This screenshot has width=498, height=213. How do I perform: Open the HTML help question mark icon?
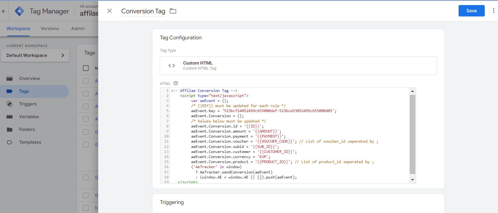[176, 83]
